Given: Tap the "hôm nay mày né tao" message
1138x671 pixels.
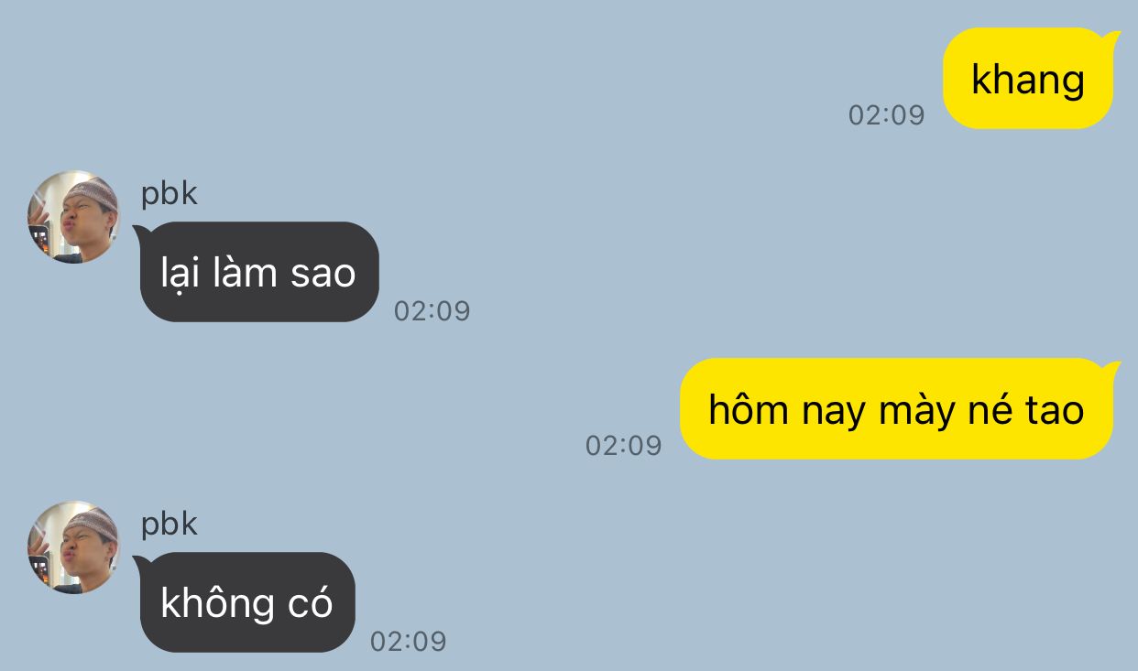Looking at the screenshot, I should coord(898,409).
